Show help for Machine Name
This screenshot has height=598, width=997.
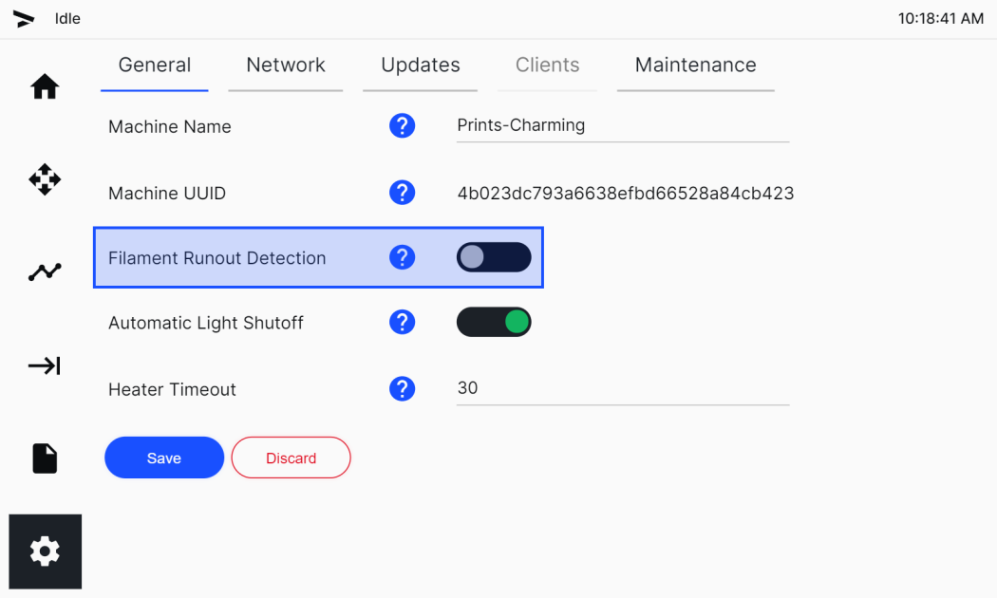tap(402, 126)
